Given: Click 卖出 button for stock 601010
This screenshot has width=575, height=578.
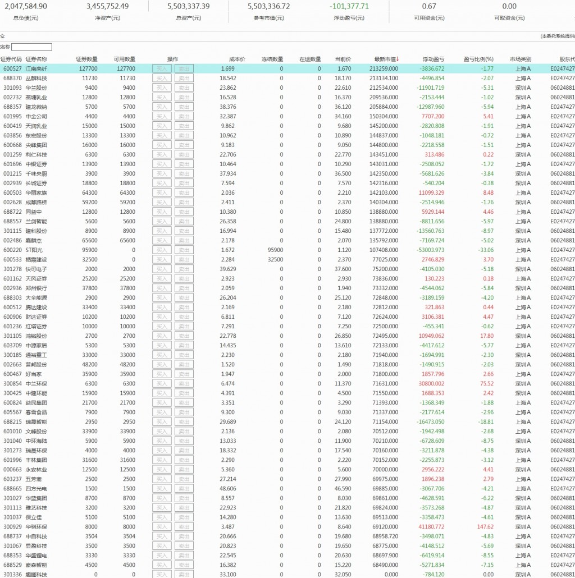Looking at the screenshot, I should click(184, 432).
